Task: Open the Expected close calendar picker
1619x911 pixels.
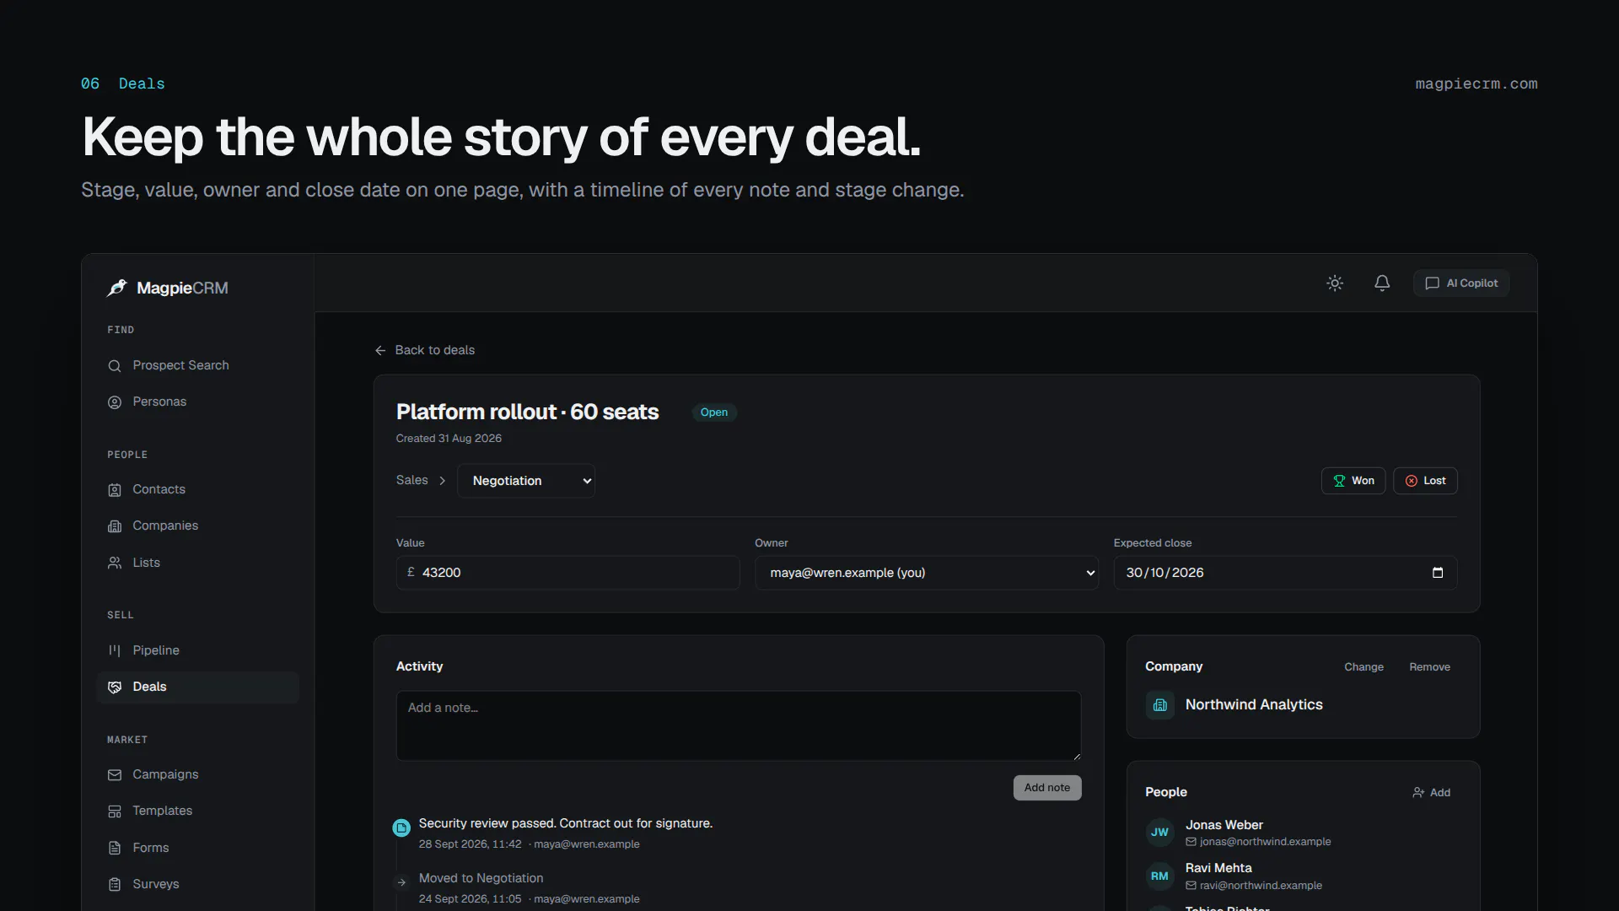Action: (1438, 573)
